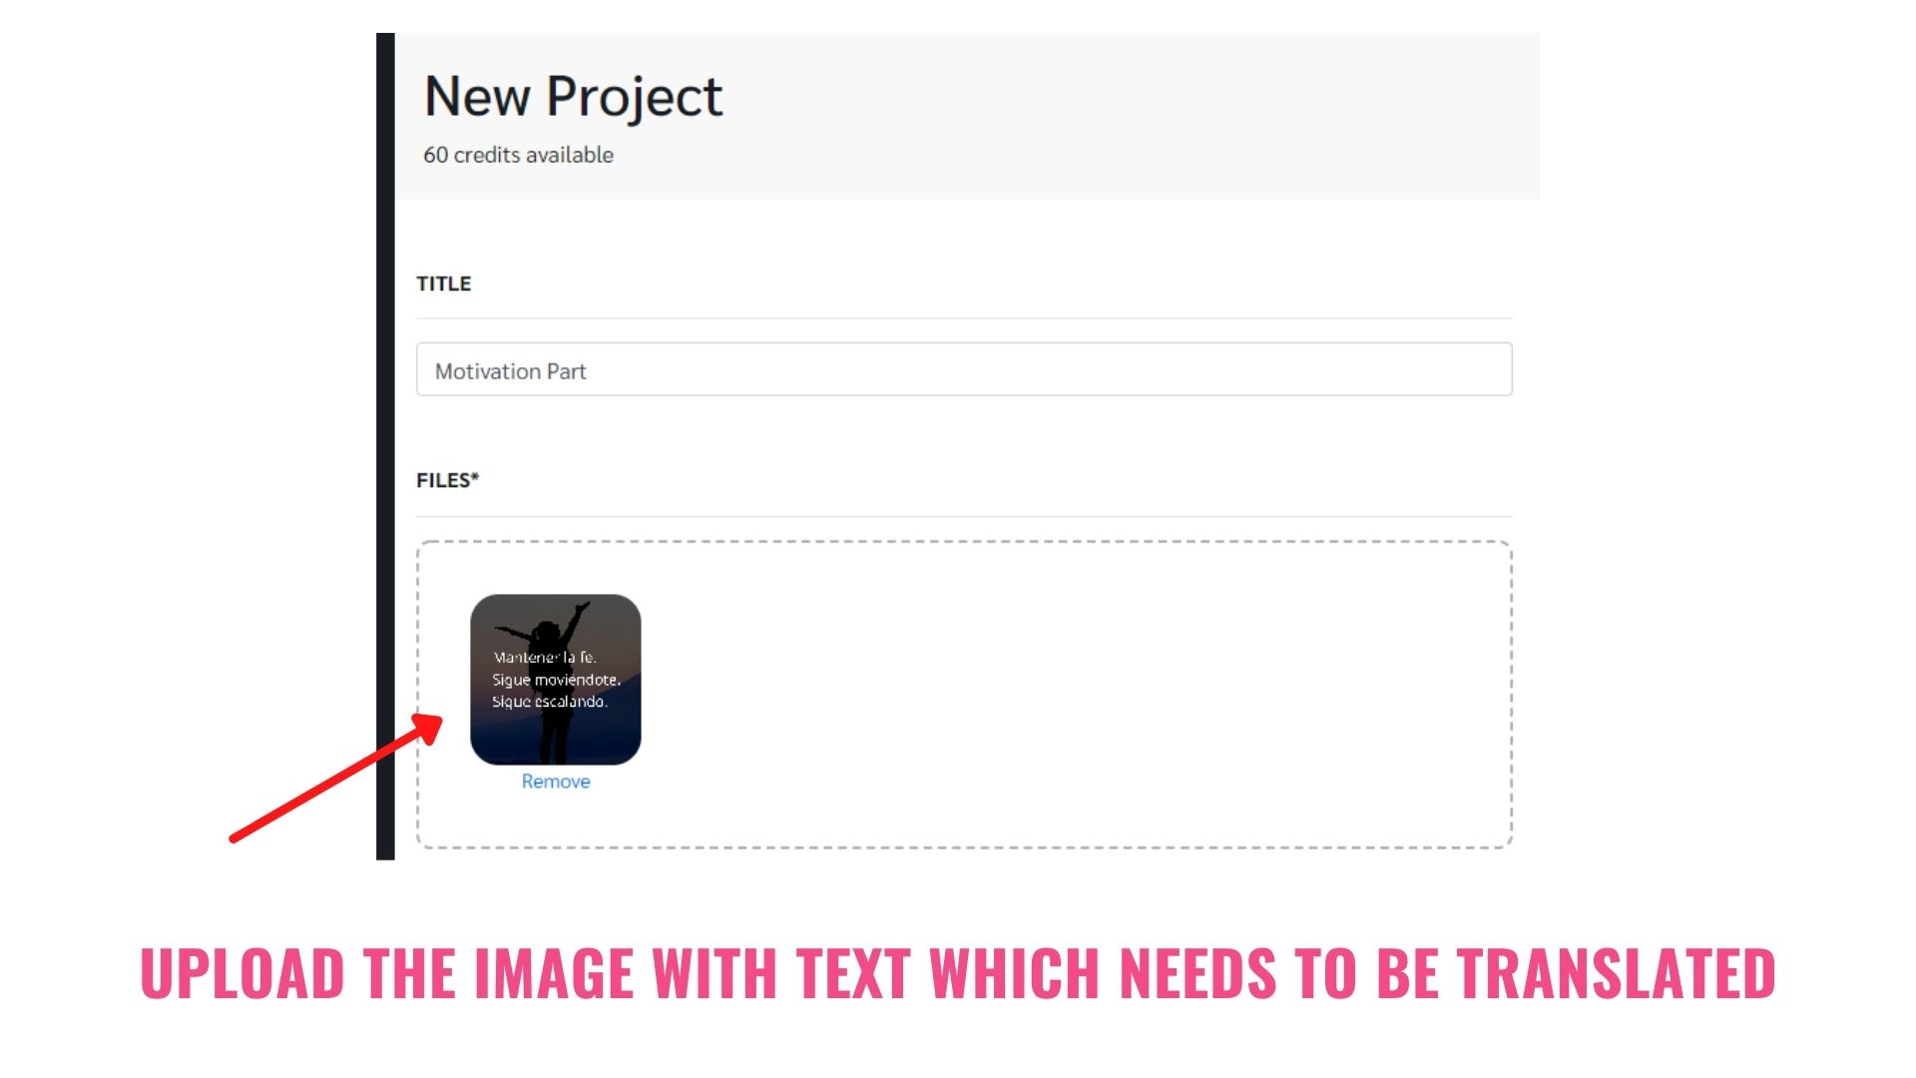1916x1078 pixels.
Task: Select the TITLE section label
Action: [x=444, y=283]
